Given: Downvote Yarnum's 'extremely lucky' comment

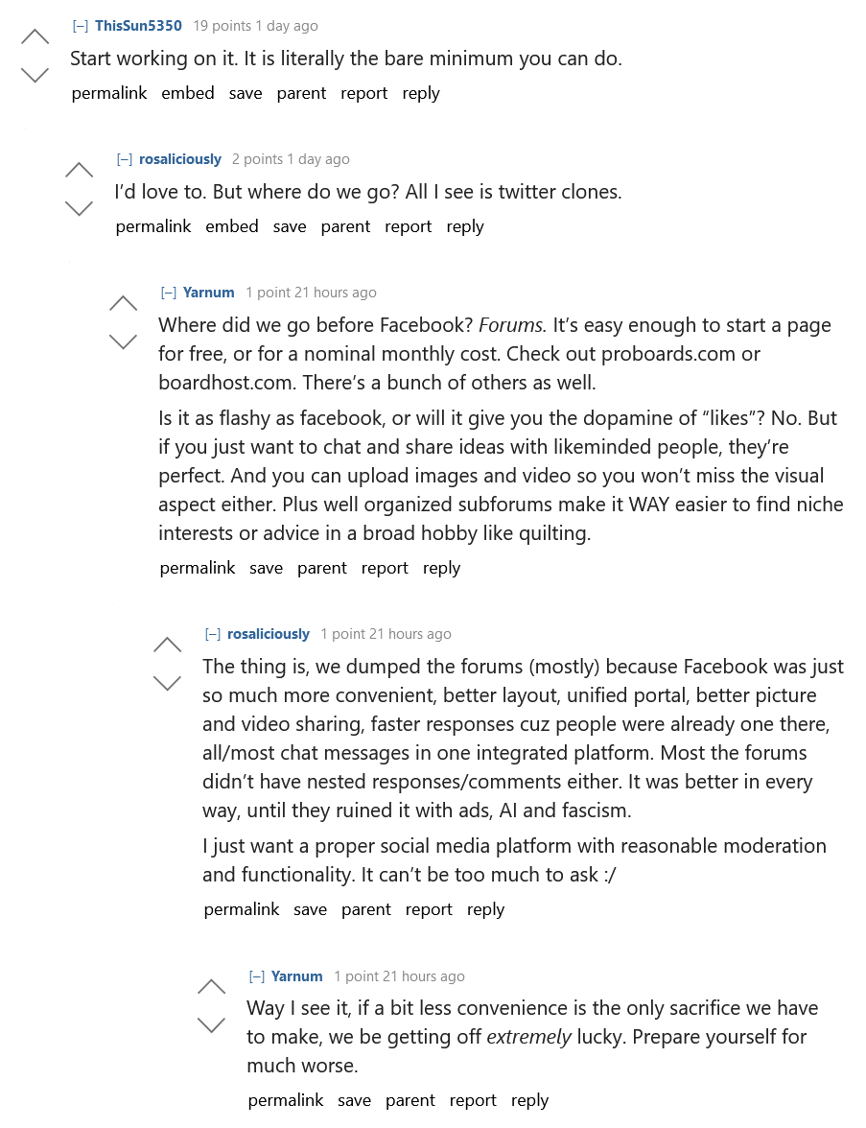Looking at the screenshot, I should (x=211, y=1025).
